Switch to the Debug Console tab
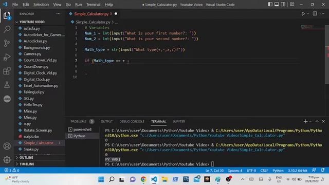 pyautogui.click(x=132, y=121)
